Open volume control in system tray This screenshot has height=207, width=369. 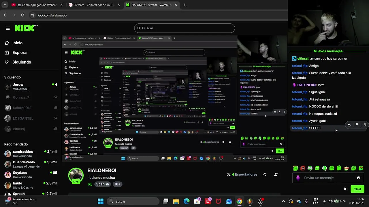[x=330, y=201]
